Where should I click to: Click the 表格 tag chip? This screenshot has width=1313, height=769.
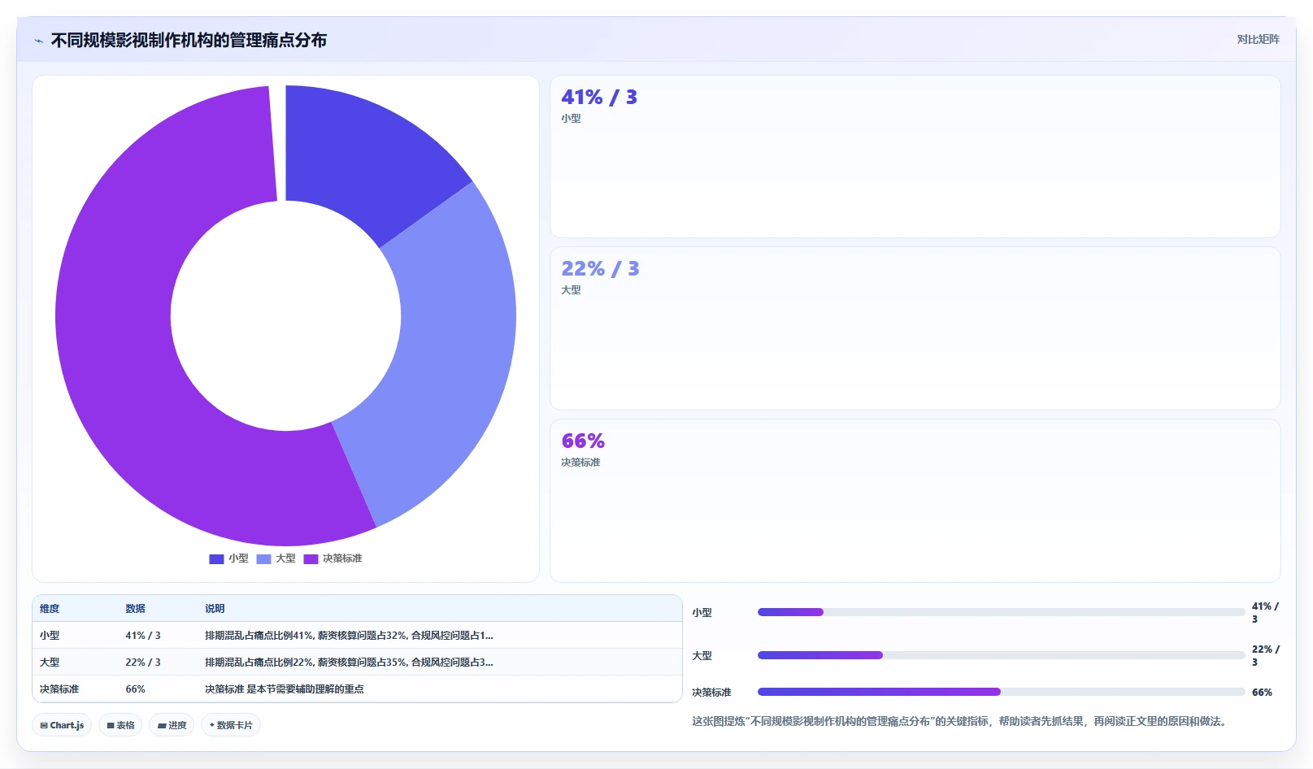pos(120,725)
